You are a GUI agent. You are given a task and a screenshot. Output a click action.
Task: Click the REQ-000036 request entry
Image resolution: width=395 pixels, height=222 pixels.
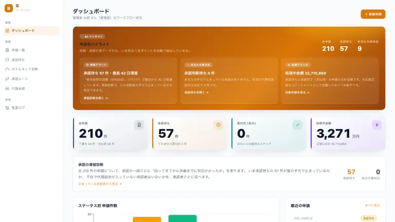coord(303,218)
